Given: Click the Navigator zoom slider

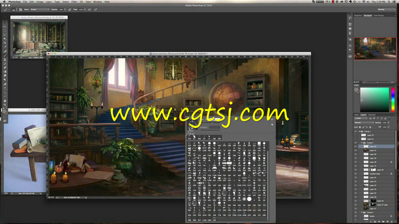Looking at the screenshot, I should point(378,82).
